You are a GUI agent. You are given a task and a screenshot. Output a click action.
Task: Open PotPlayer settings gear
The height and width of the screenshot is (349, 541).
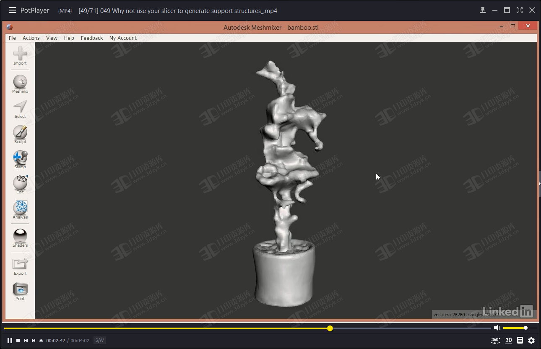coord(531,340)
